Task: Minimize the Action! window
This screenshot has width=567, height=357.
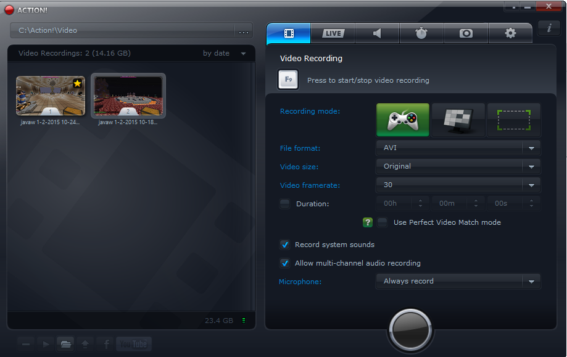Action: [x=528, y=7]
